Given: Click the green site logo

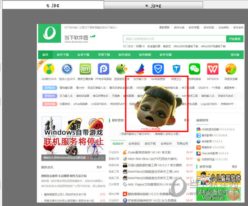Looking at the screenshot, I should pyautogui.click(x=50, y=33).
